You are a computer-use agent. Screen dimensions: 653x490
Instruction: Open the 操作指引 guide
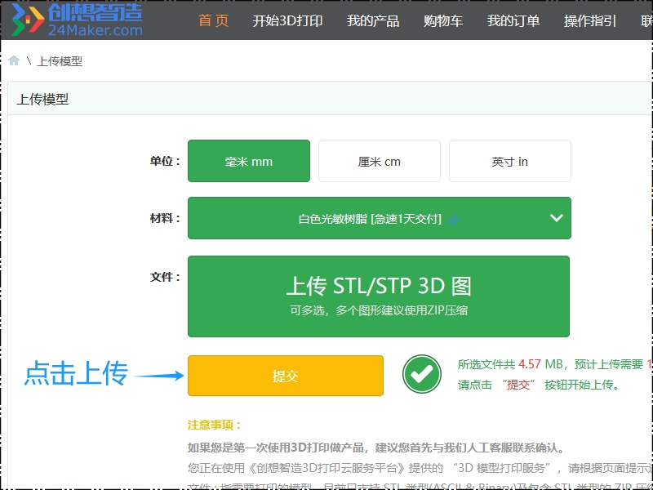[x=589, y=21]
